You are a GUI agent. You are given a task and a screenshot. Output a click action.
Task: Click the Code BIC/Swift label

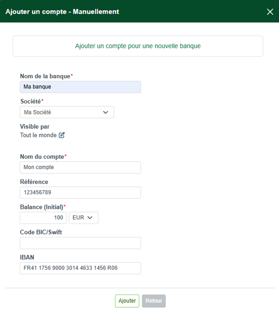tap(41, 232)
